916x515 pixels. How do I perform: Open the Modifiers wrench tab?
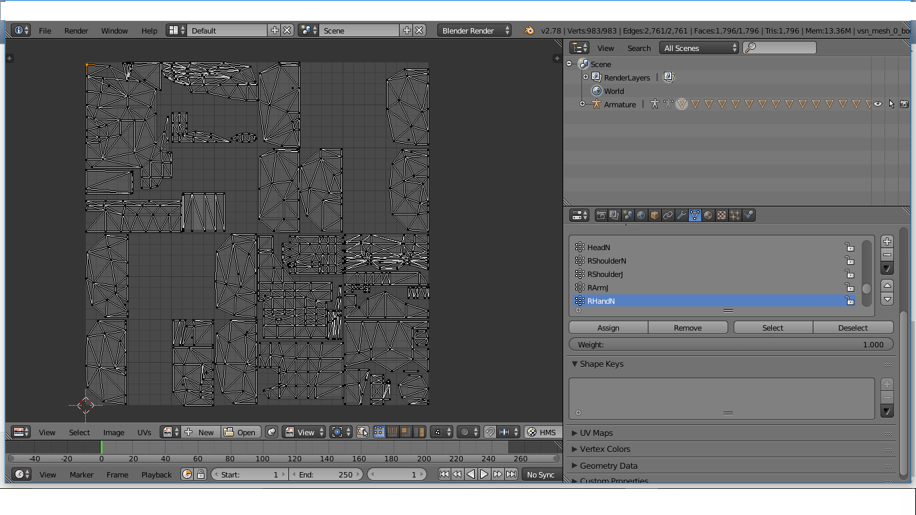681,215
